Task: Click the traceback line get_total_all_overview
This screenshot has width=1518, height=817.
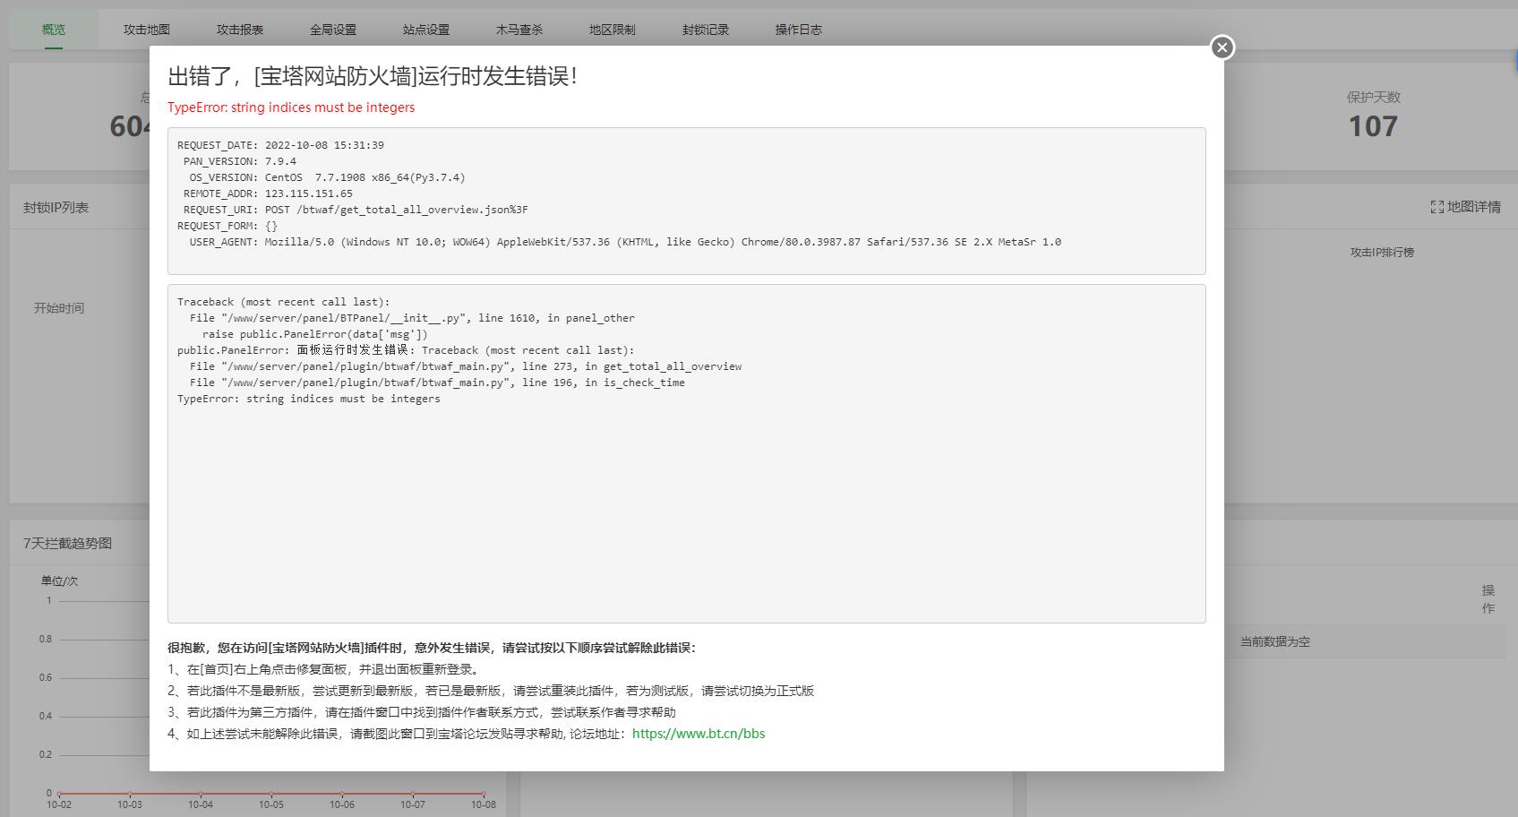Action: point(466,366)
